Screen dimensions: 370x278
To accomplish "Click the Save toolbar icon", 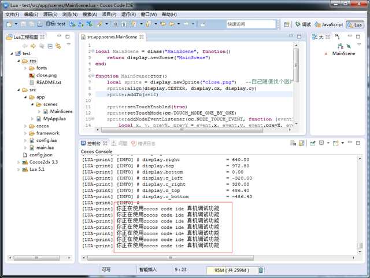I will (x=23, y=24).
